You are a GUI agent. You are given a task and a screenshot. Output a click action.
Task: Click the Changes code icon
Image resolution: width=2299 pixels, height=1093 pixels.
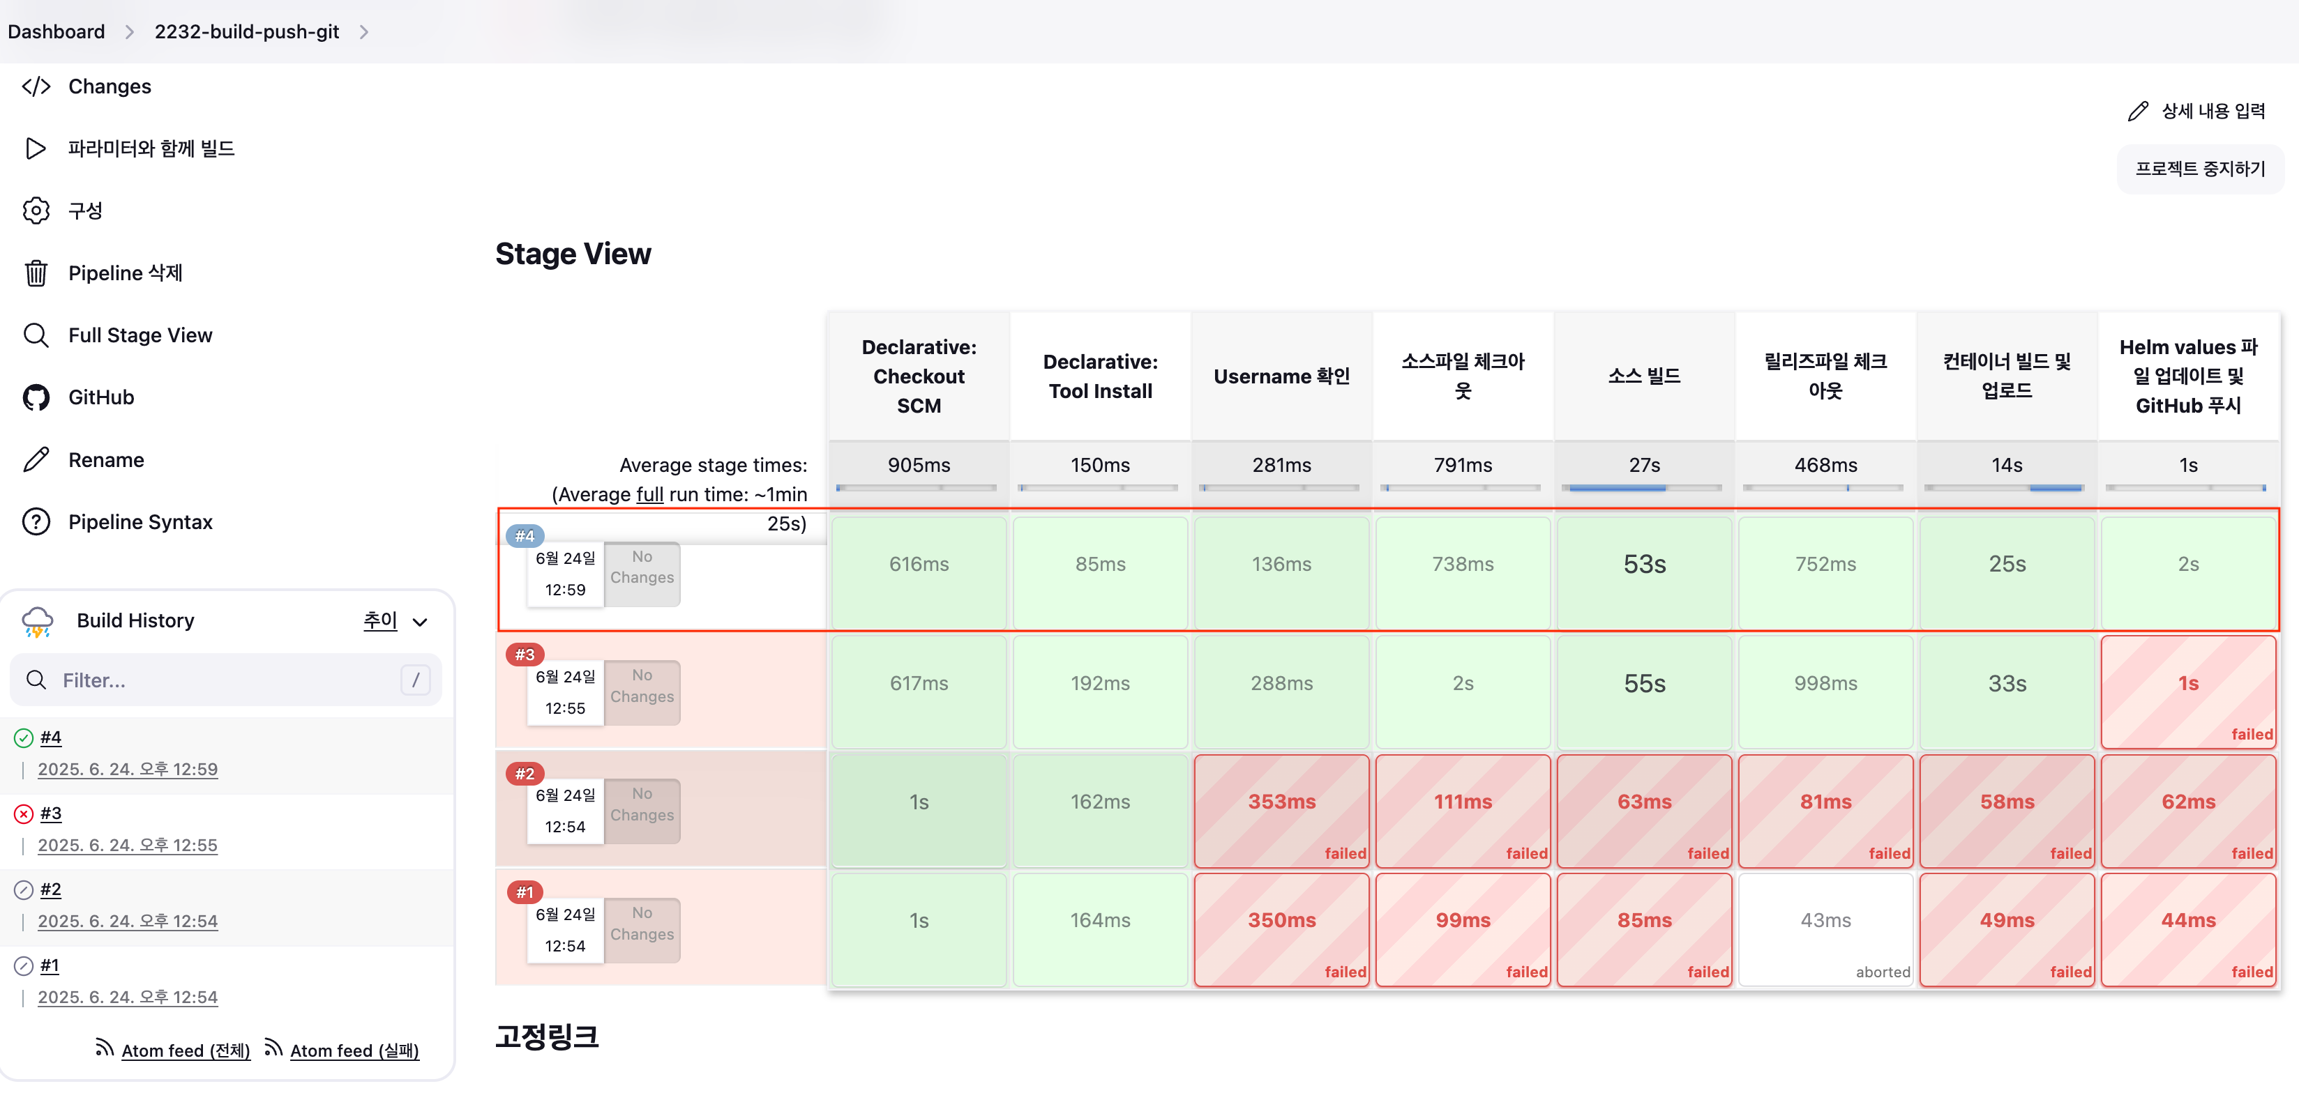click(x=36, y=86)
